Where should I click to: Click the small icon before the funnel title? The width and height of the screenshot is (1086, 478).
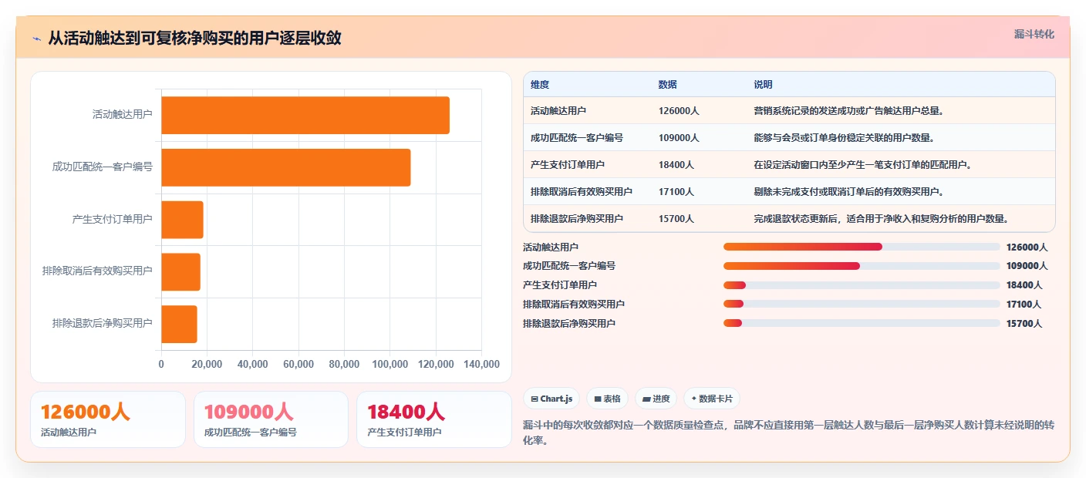click(x=36, y=39)
